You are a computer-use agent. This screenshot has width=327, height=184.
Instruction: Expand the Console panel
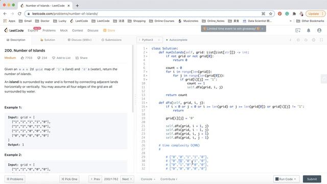coord(148,179)
